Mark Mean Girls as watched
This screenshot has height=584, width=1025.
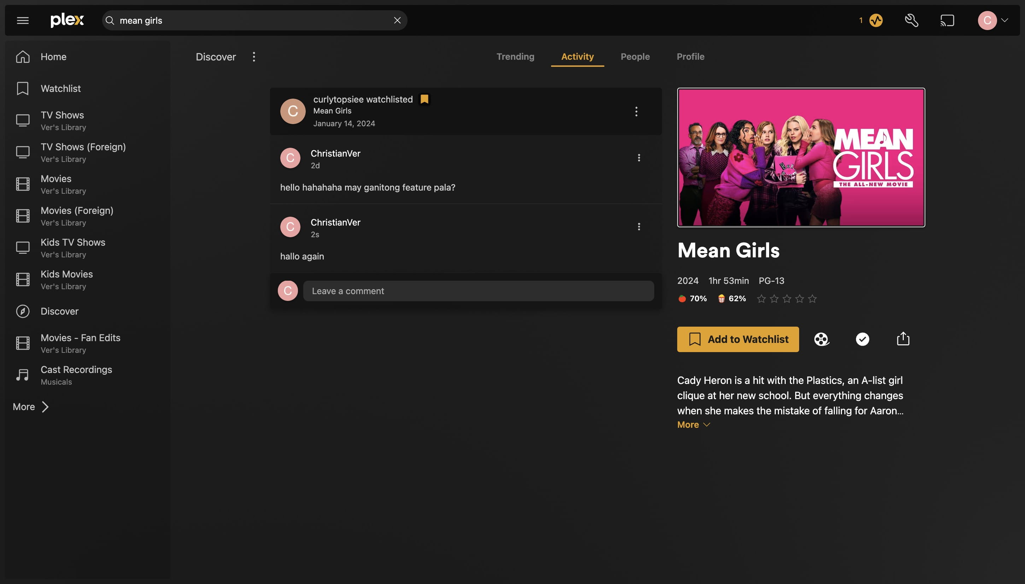862,340
